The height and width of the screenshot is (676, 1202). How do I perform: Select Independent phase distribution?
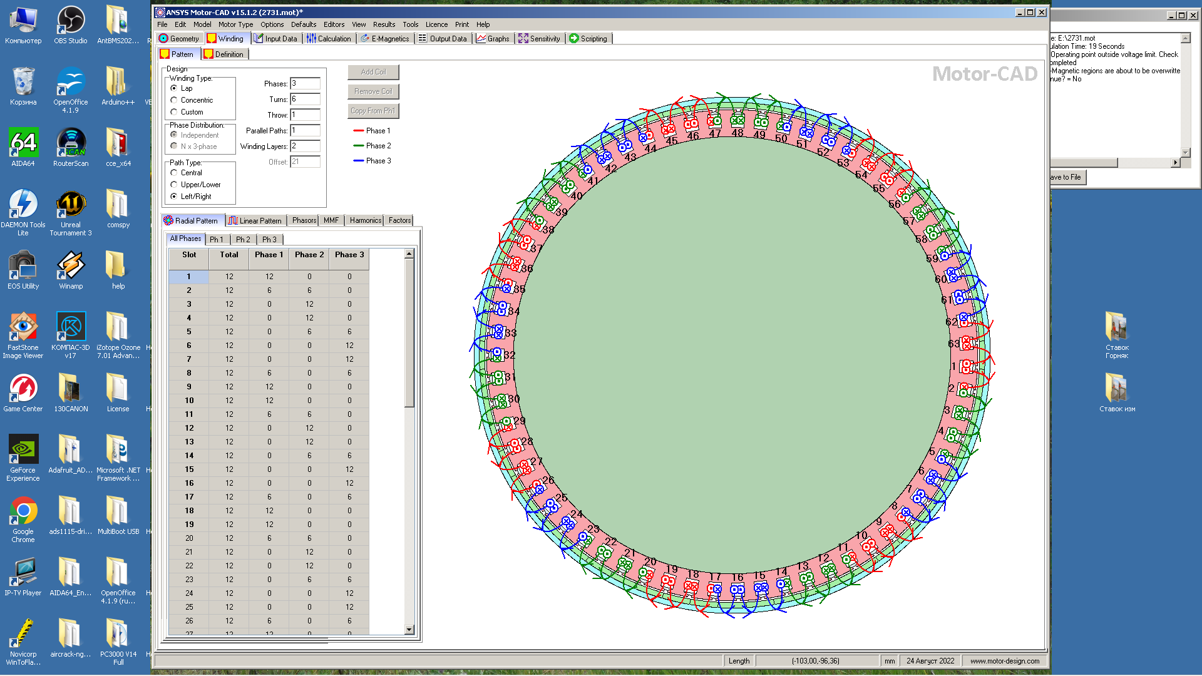click(174, 135)
